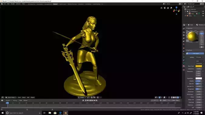Click the Blender logo menu icon
205x115 pixels.
pos(2,4)
